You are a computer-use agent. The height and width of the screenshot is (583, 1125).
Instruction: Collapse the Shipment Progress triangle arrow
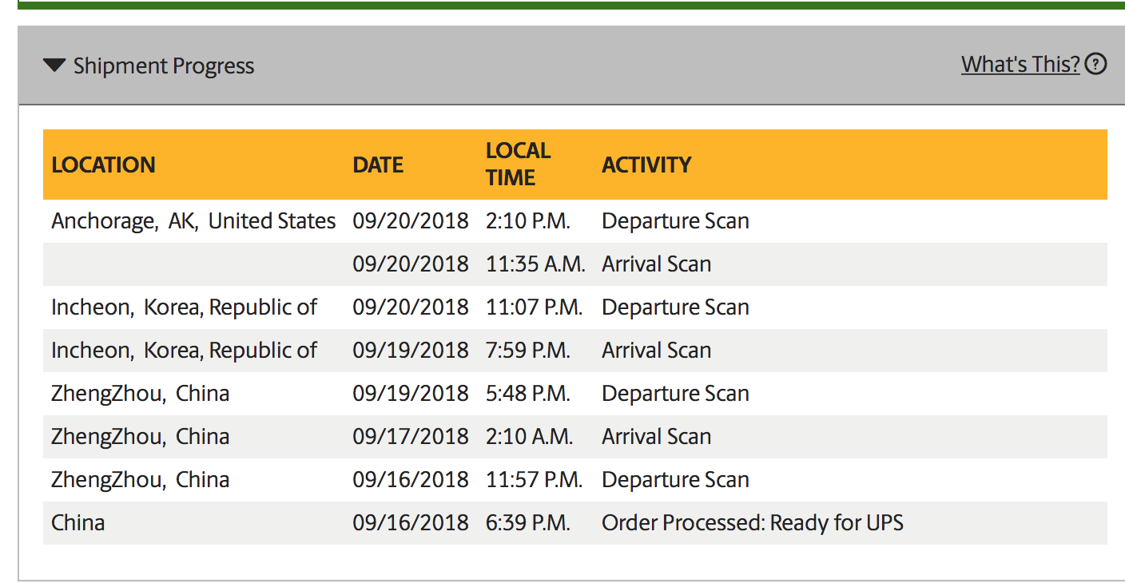tap(54, 65)
